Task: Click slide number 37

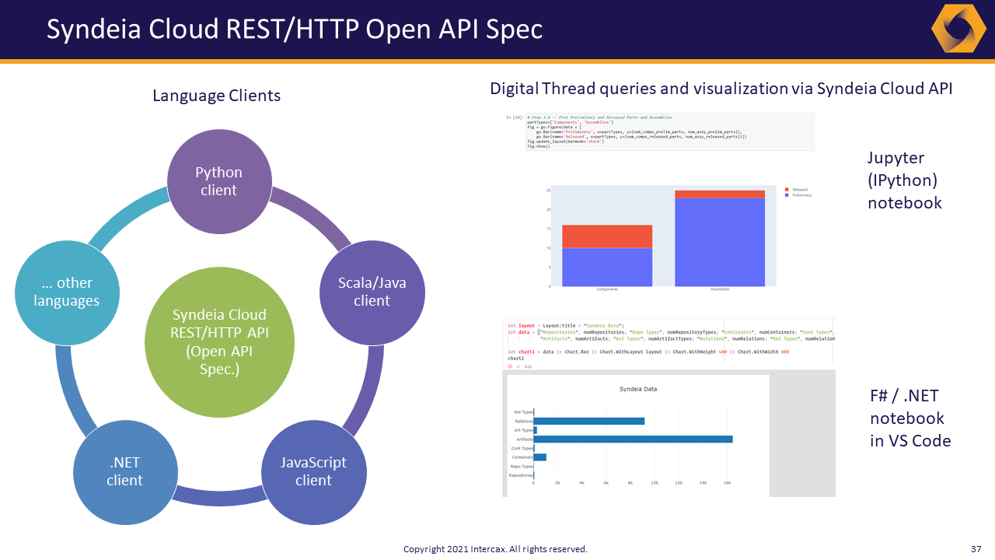Action: (976, 548)
